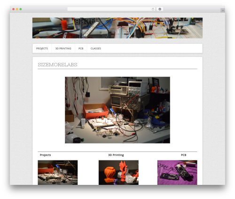Screen dimensions: 235x199
Task: Follow the PCB heading link
Action: click(184, 155)
